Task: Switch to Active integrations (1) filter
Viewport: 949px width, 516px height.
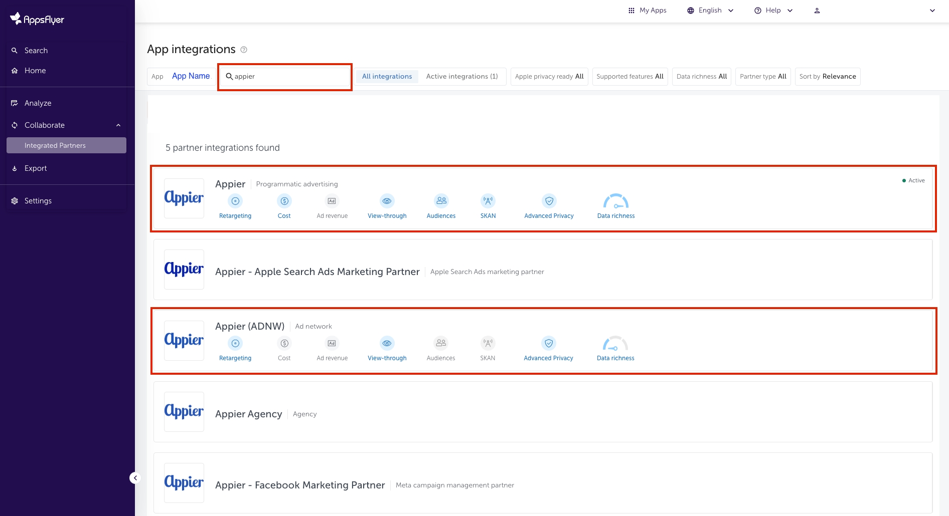Action: (461, 77)
